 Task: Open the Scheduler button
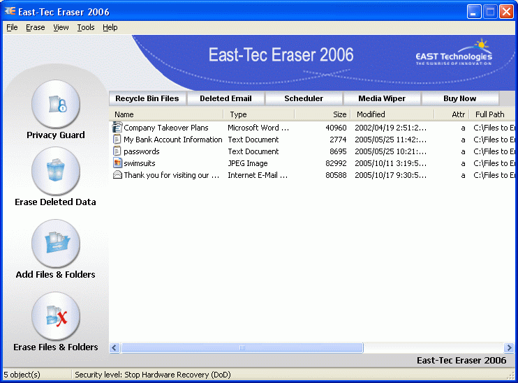point(304,98)
